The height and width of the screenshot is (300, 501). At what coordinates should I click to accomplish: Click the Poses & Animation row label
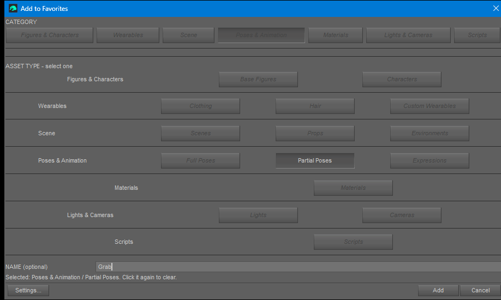(62, 161)
